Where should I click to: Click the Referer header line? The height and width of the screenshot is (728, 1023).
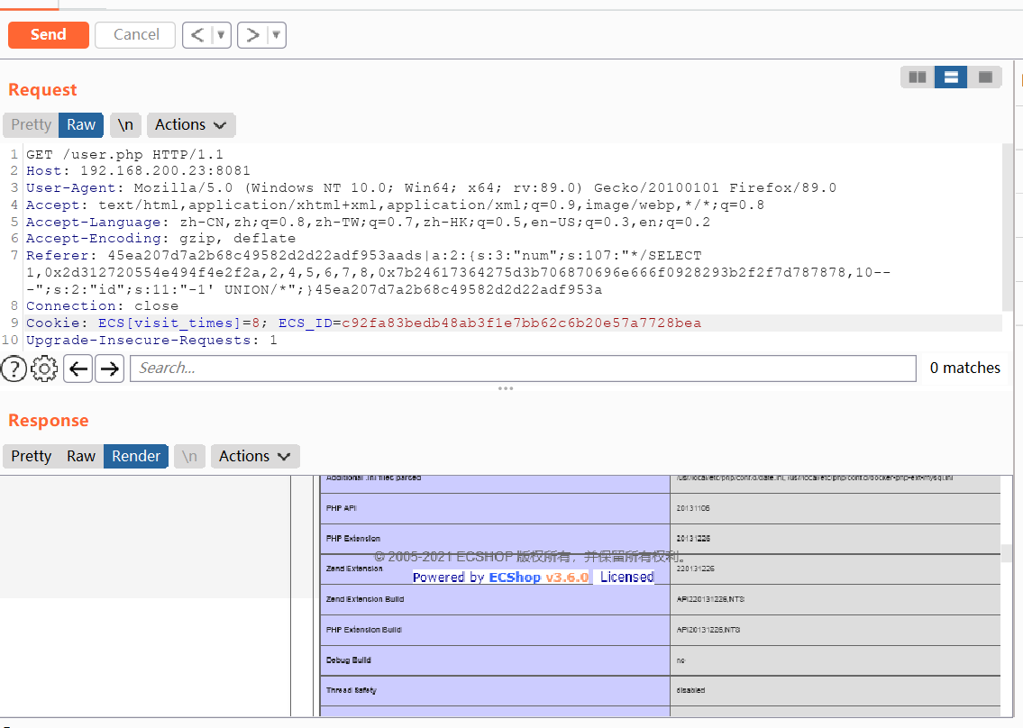(x=458, y=272)
